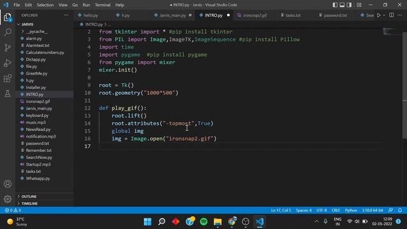Open Windows Start menu
This screenshot has height=229, width=407.
[148, 222]
